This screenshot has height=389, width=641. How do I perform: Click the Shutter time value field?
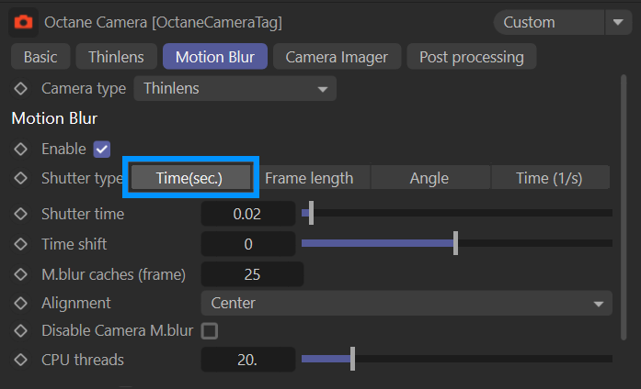[248, 214]
